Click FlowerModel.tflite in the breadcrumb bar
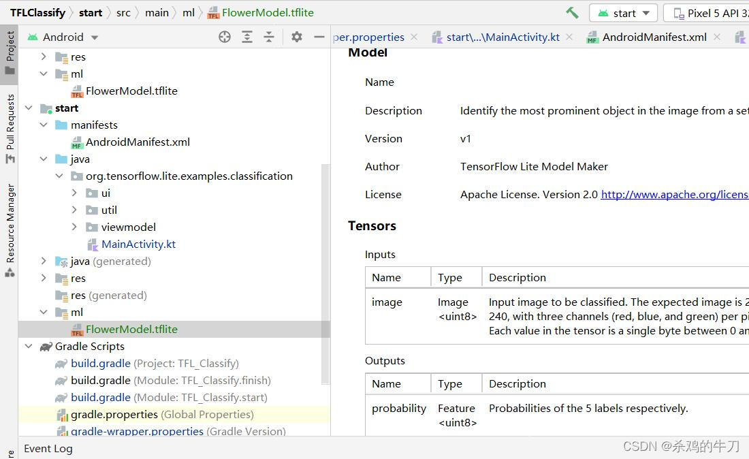The width and height of the screenshot is (749, 459). [261, 13]
